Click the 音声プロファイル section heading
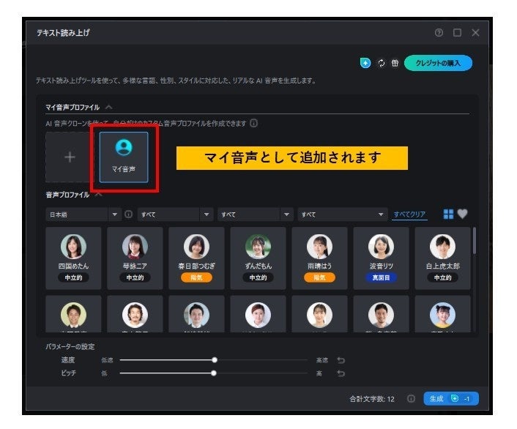 click(x=67, y=195)
